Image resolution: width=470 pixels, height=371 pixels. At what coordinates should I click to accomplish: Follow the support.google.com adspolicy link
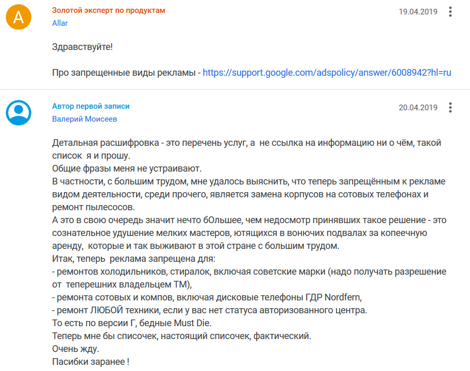[327, 73]
